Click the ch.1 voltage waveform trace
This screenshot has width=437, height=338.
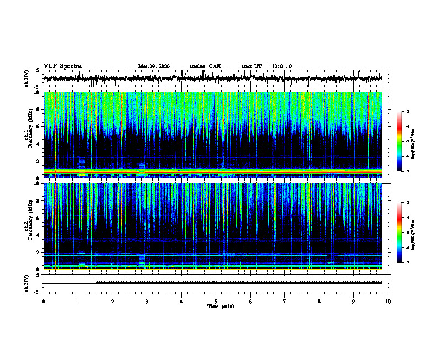click(x=212, y=78)
